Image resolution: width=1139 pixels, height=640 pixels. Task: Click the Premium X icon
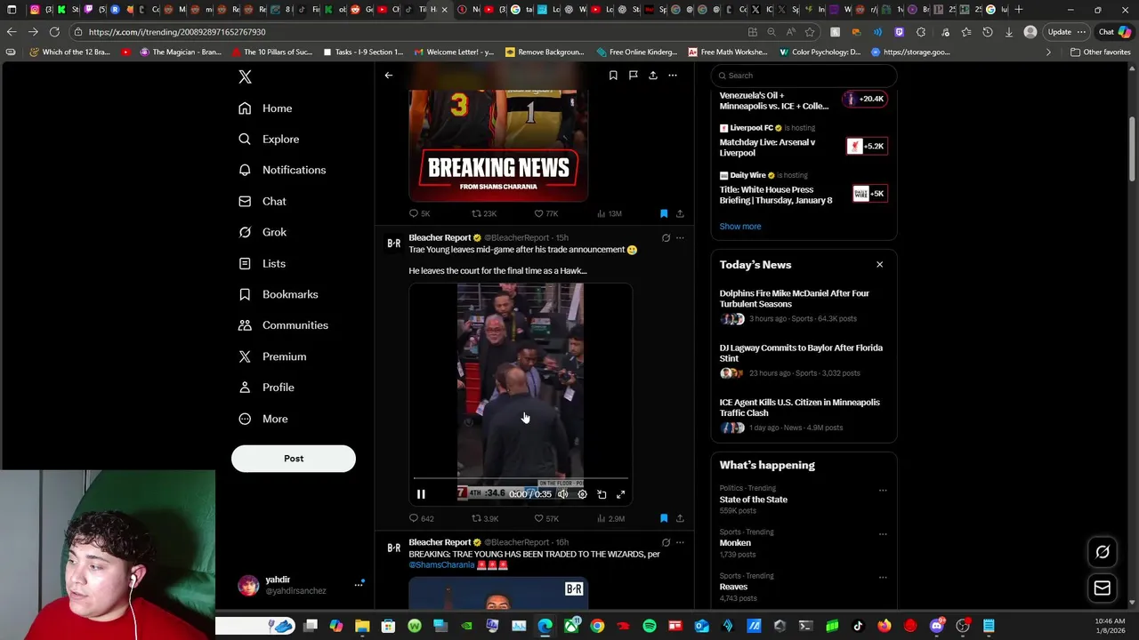[245, 356]
